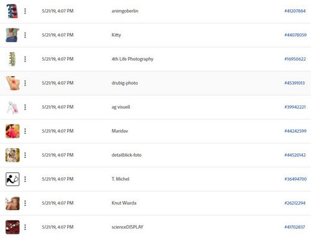Viewport: 311px width, 238px height.
Task: Open three-dot menu for detailblick-foto row
Action: coord(25,155)
